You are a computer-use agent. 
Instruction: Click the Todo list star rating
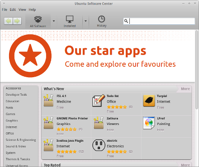[117, 107]
